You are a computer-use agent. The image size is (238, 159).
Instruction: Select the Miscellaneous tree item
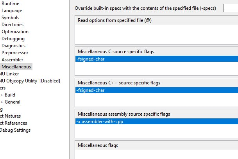pos(16,67)
